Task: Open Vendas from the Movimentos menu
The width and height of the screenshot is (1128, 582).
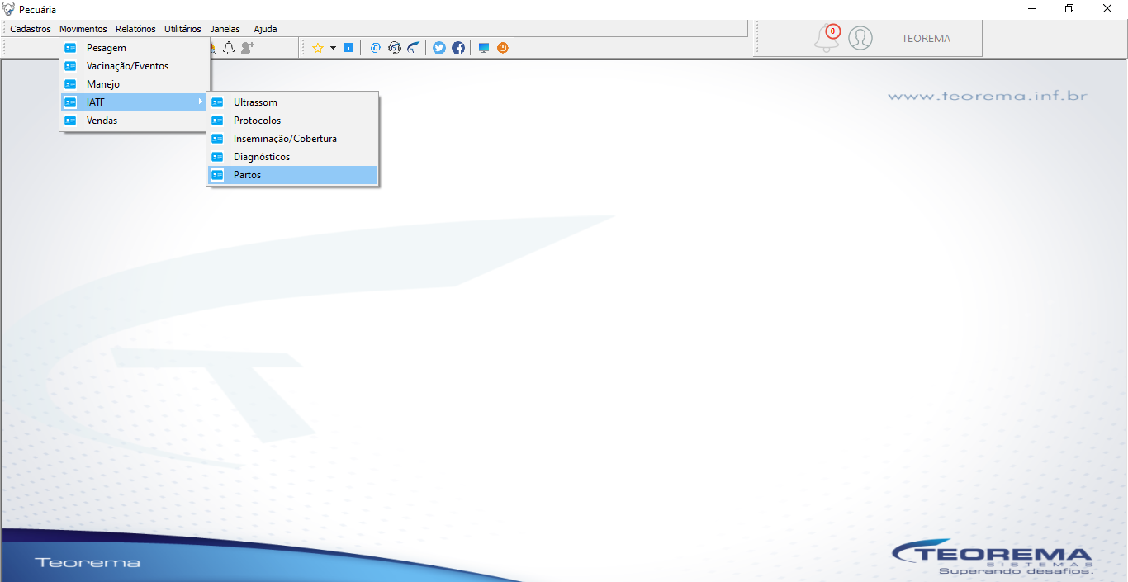Action: pyautogui.click(x=135, y=121)
